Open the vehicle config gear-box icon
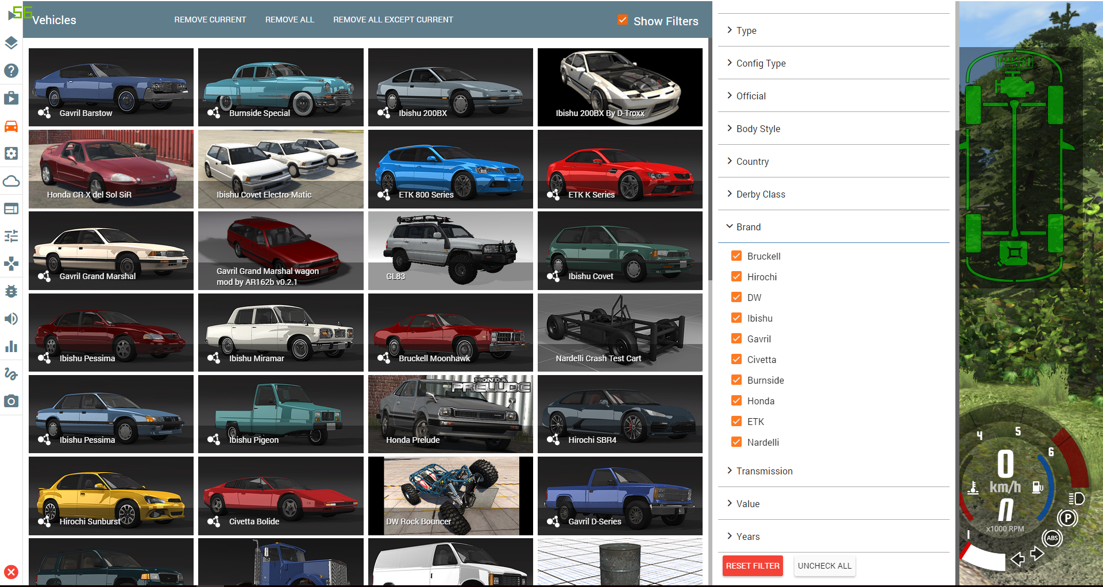The width and height of the screenshot is (1103, 587). 11,153
